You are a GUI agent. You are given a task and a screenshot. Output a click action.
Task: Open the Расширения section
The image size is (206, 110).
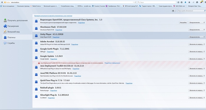point(17,26)
